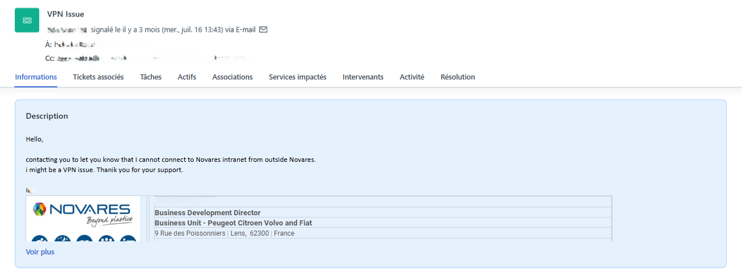Switch to the Activité tab

tap(412, 77)
